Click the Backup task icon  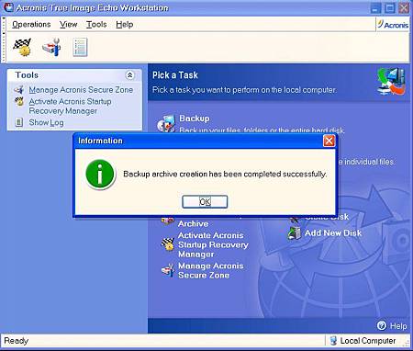(x=166, y=123)
